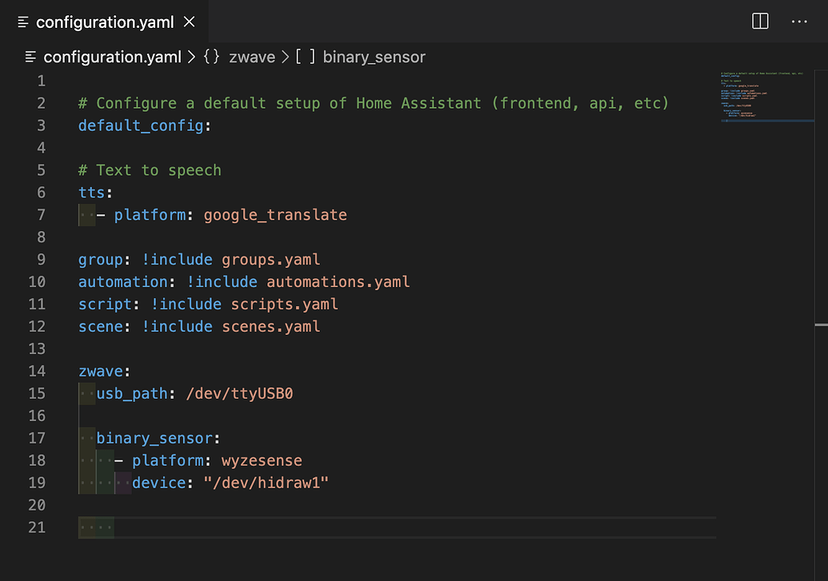Click the file list icon on the editor tab

click(22, 22)
